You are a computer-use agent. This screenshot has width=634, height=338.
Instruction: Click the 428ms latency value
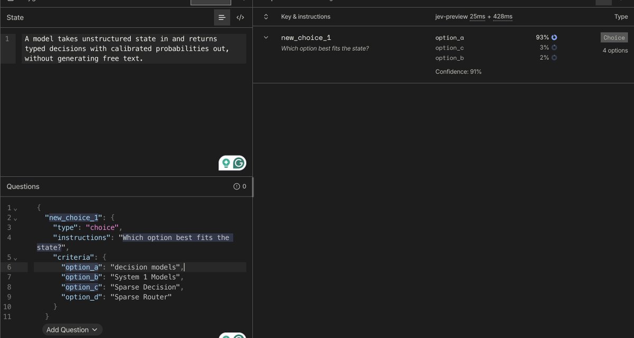point(501,17)
